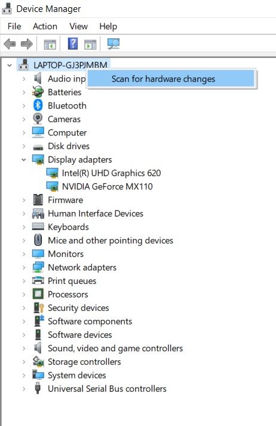276x426 pixels.
Task: Click the Sound, video and game controllers icon
Action: tap(38, 348)
